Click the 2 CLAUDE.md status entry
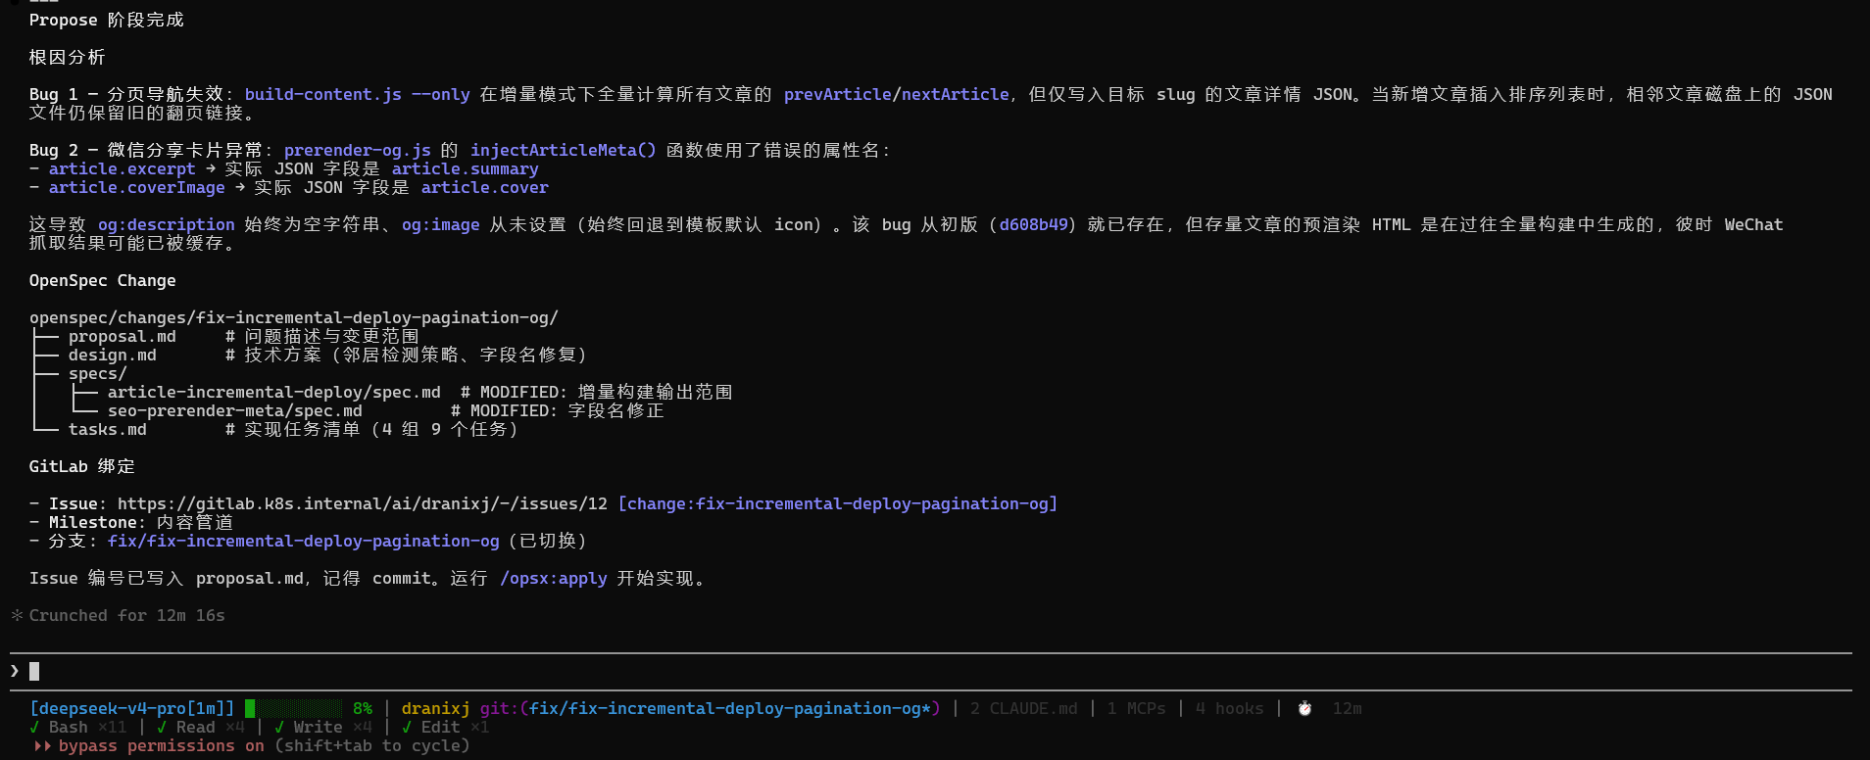The height and width of the screenshot is (760, 1870). tap(1024, 708)
